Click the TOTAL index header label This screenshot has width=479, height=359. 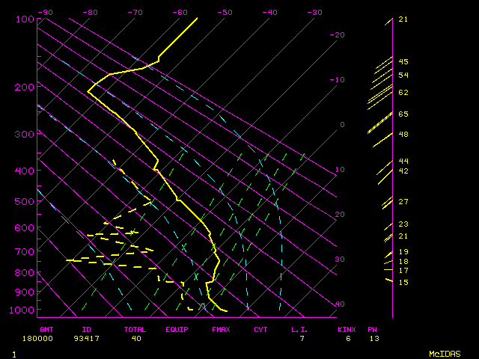point(136,329)
